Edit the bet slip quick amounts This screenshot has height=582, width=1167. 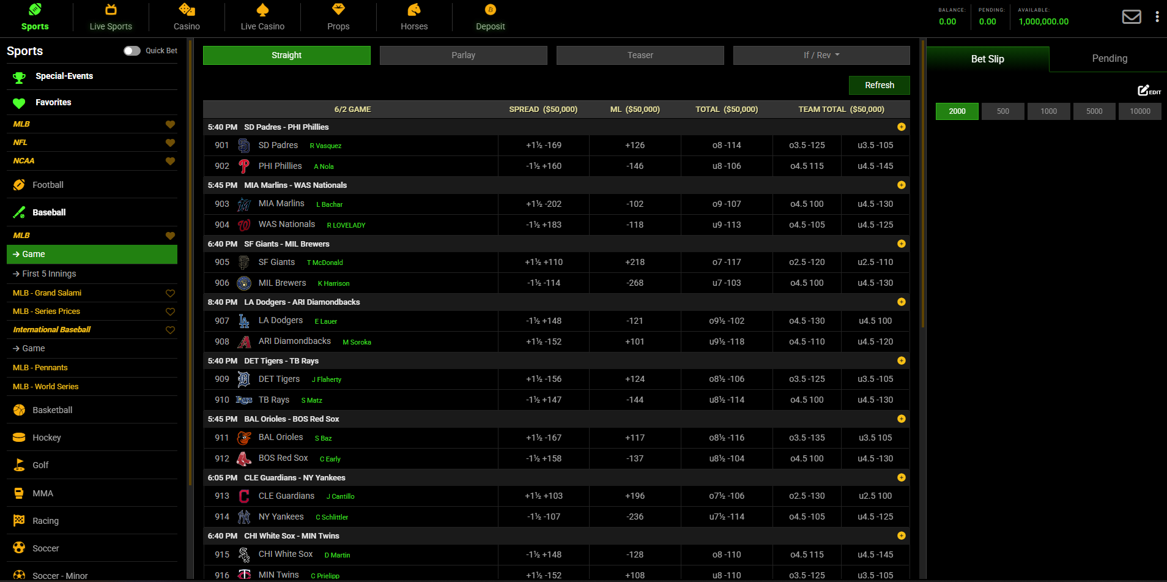[x=1149, y=91]
